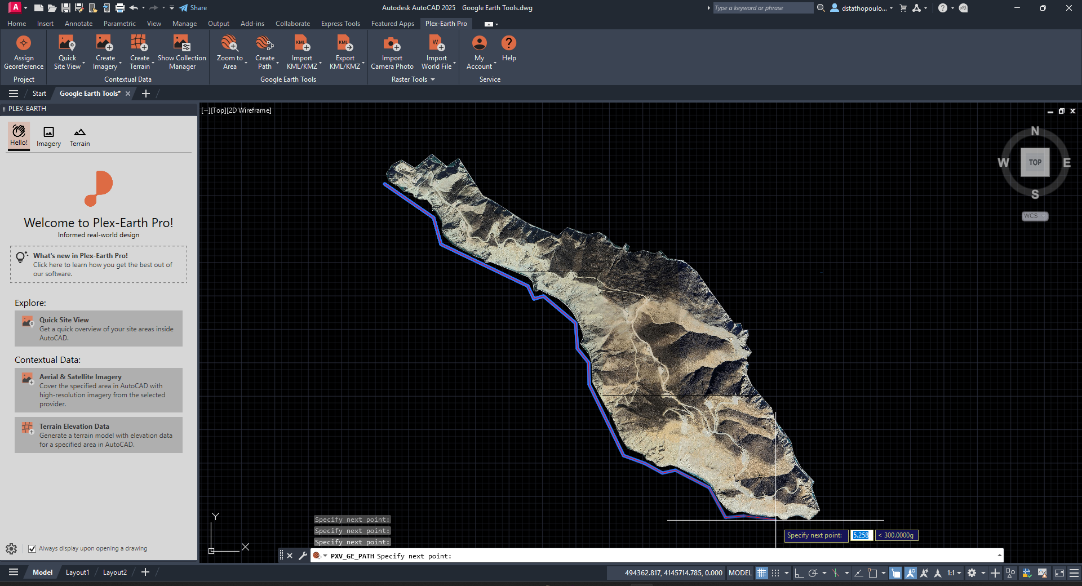
Task: Toggle 'Always display upon opening a drawing' checkbox
Action: [x=32, y=549]
